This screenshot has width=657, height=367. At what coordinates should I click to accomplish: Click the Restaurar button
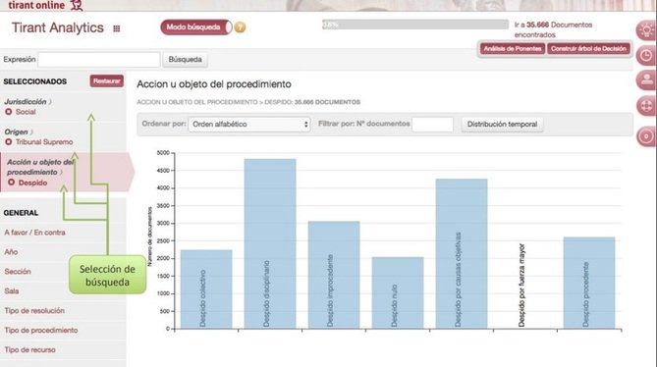[x=106, y=80]
